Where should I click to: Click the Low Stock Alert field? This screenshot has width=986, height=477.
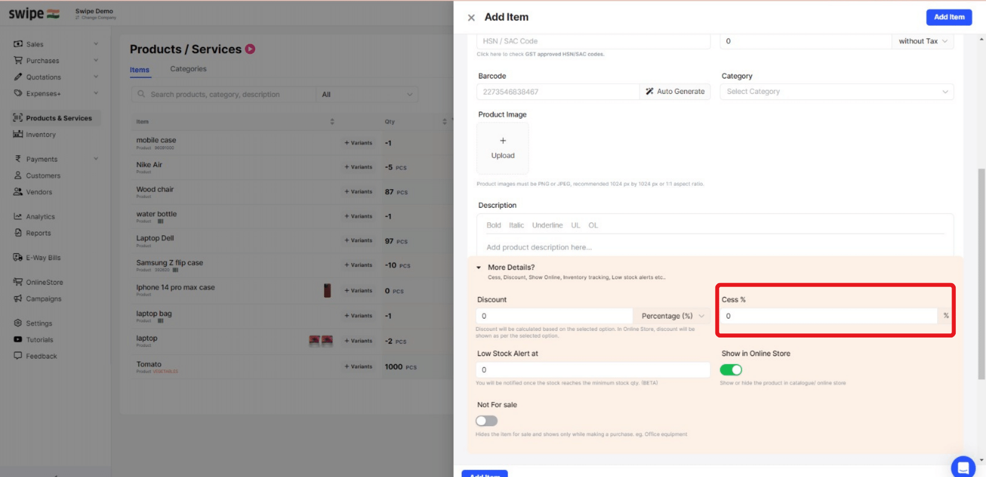(x=593, y=370)
